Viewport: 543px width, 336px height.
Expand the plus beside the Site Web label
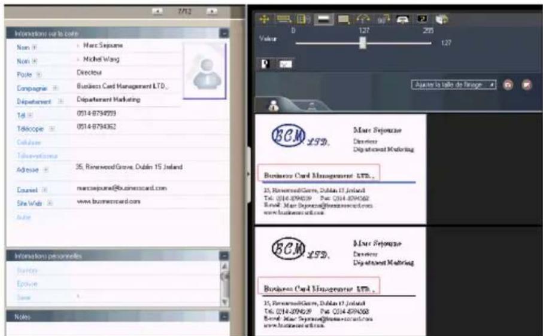tap(50, 203)
